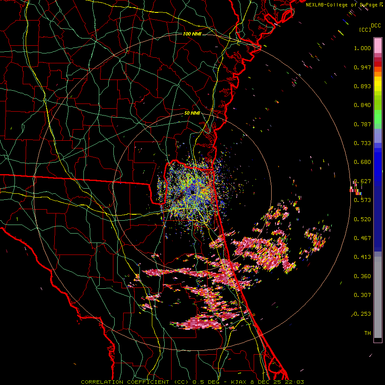
Task: Click the 0.253 scale value
Action: pos(362,314)
